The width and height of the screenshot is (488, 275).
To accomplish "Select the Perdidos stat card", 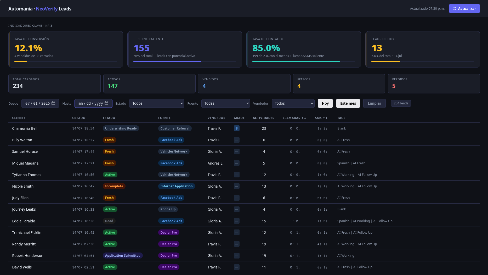I will [434, 84].
